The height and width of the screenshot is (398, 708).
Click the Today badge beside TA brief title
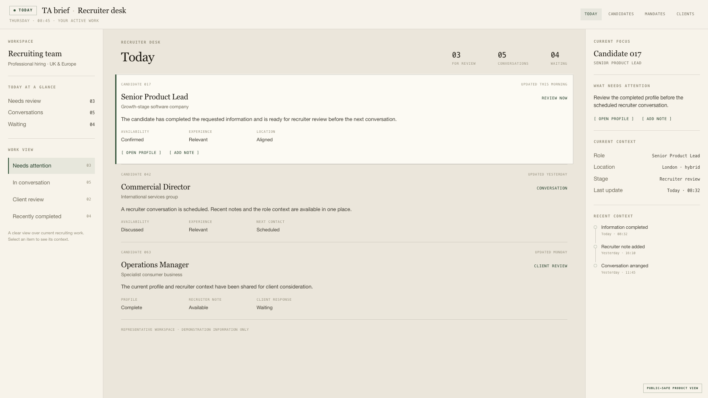[23, 10]
